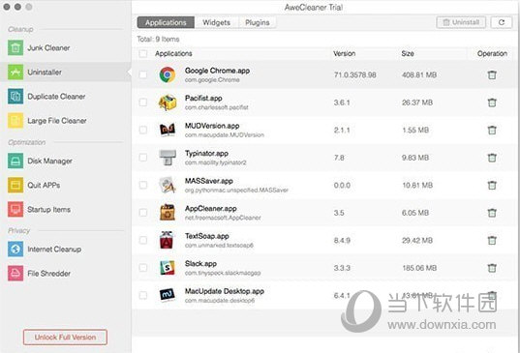Switch to the Plugins tab
Screen dimensions: 520x353
(258, 22)
